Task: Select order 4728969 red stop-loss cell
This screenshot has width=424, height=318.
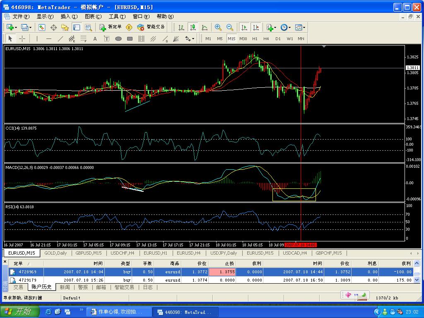Action: 223,272
